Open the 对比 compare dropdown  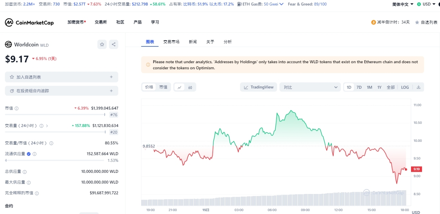(x=310, y=87)
